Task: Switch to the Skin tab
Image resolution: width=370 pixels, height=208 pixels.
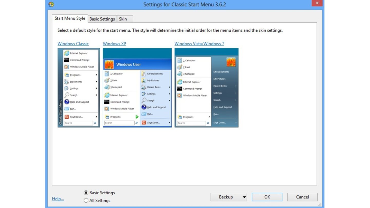Action: tap(125, 19)
